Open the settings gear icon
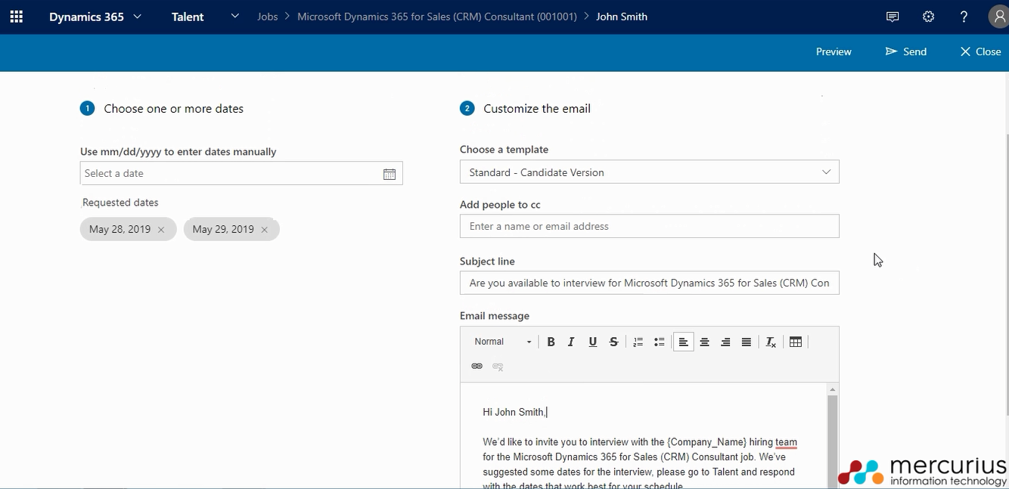Viewport: 1009px width, 489px height. tap(928, 17)
